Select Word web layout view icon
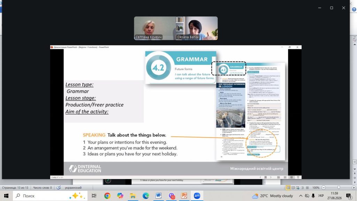This screenshot has width=357, height=201. coord(298,188)
